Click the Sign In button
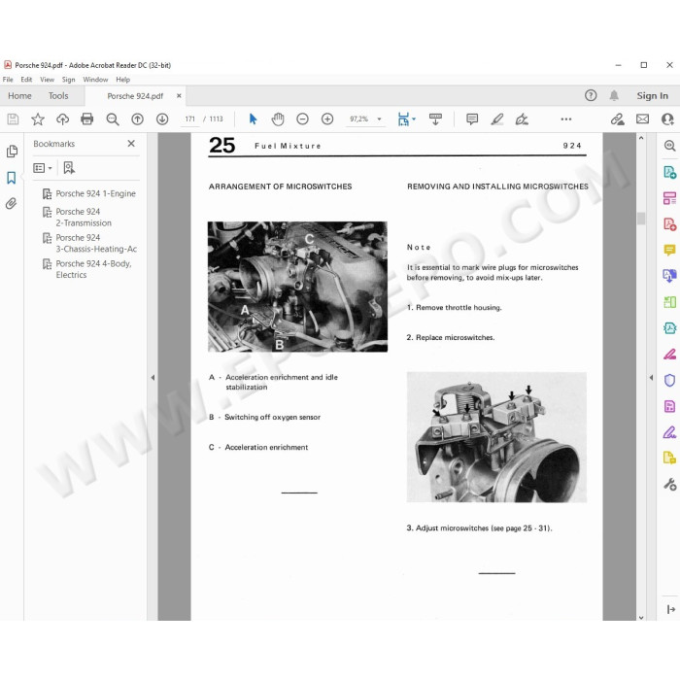680x680 pixels. coord(652,95)
